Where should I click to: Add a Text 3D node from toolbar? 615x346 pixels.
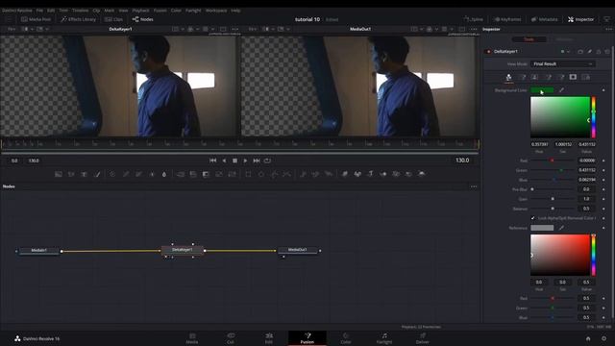(370, 174)
